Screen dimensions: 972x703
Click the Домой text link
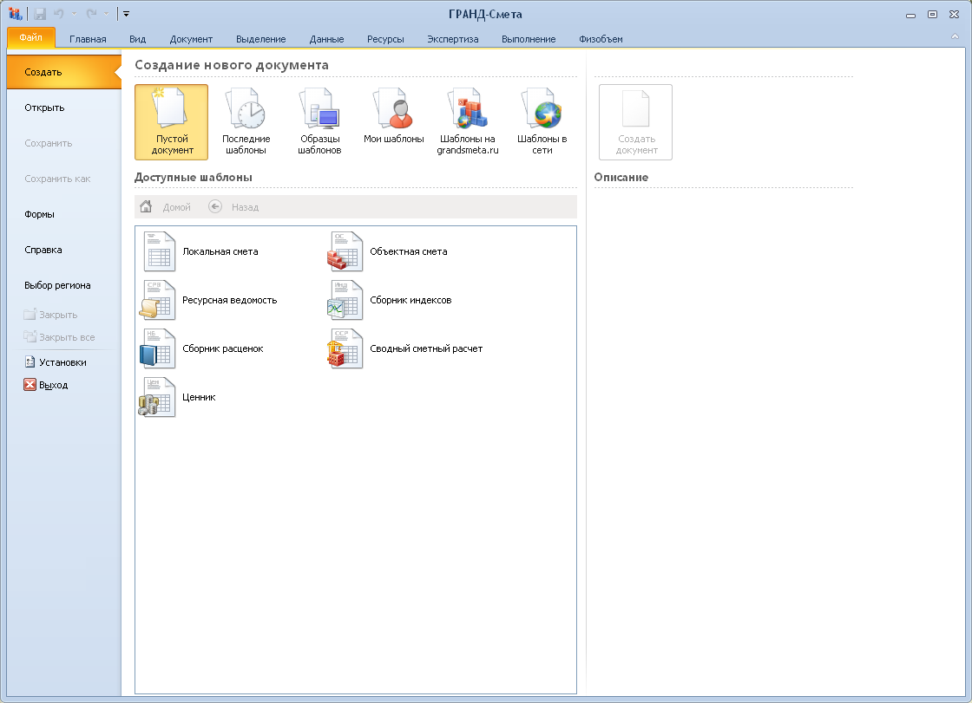177,207
